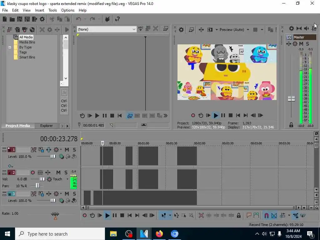Mute video track 1
This screenshot has height=240, width=320.
point(67,150)
